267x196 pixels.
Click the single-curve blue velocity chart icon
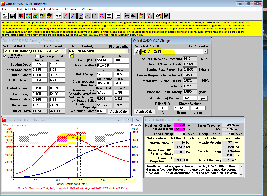click(73, 16)
